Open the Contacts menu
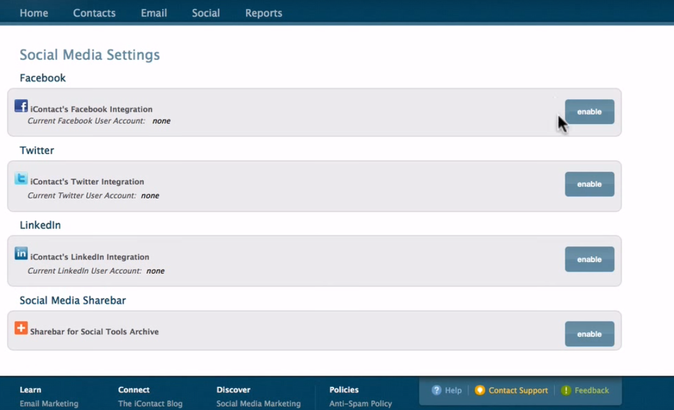Image resolution: width=674 pixels, height=410 pixels. click(x=94, y=13)
